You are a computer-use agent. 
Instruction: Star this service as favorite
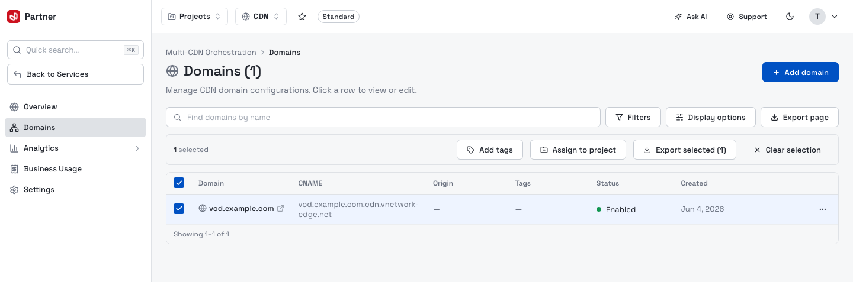302,17
